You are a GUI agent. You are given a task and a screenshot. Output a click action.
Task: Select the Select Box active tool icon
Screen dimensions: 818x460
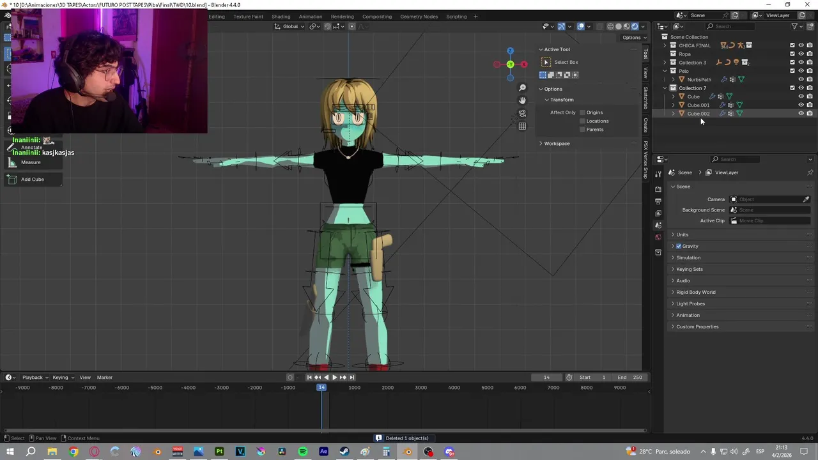(x=546, y=62)
